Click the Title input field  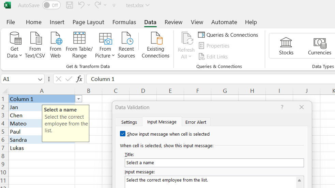click(214, 163)
